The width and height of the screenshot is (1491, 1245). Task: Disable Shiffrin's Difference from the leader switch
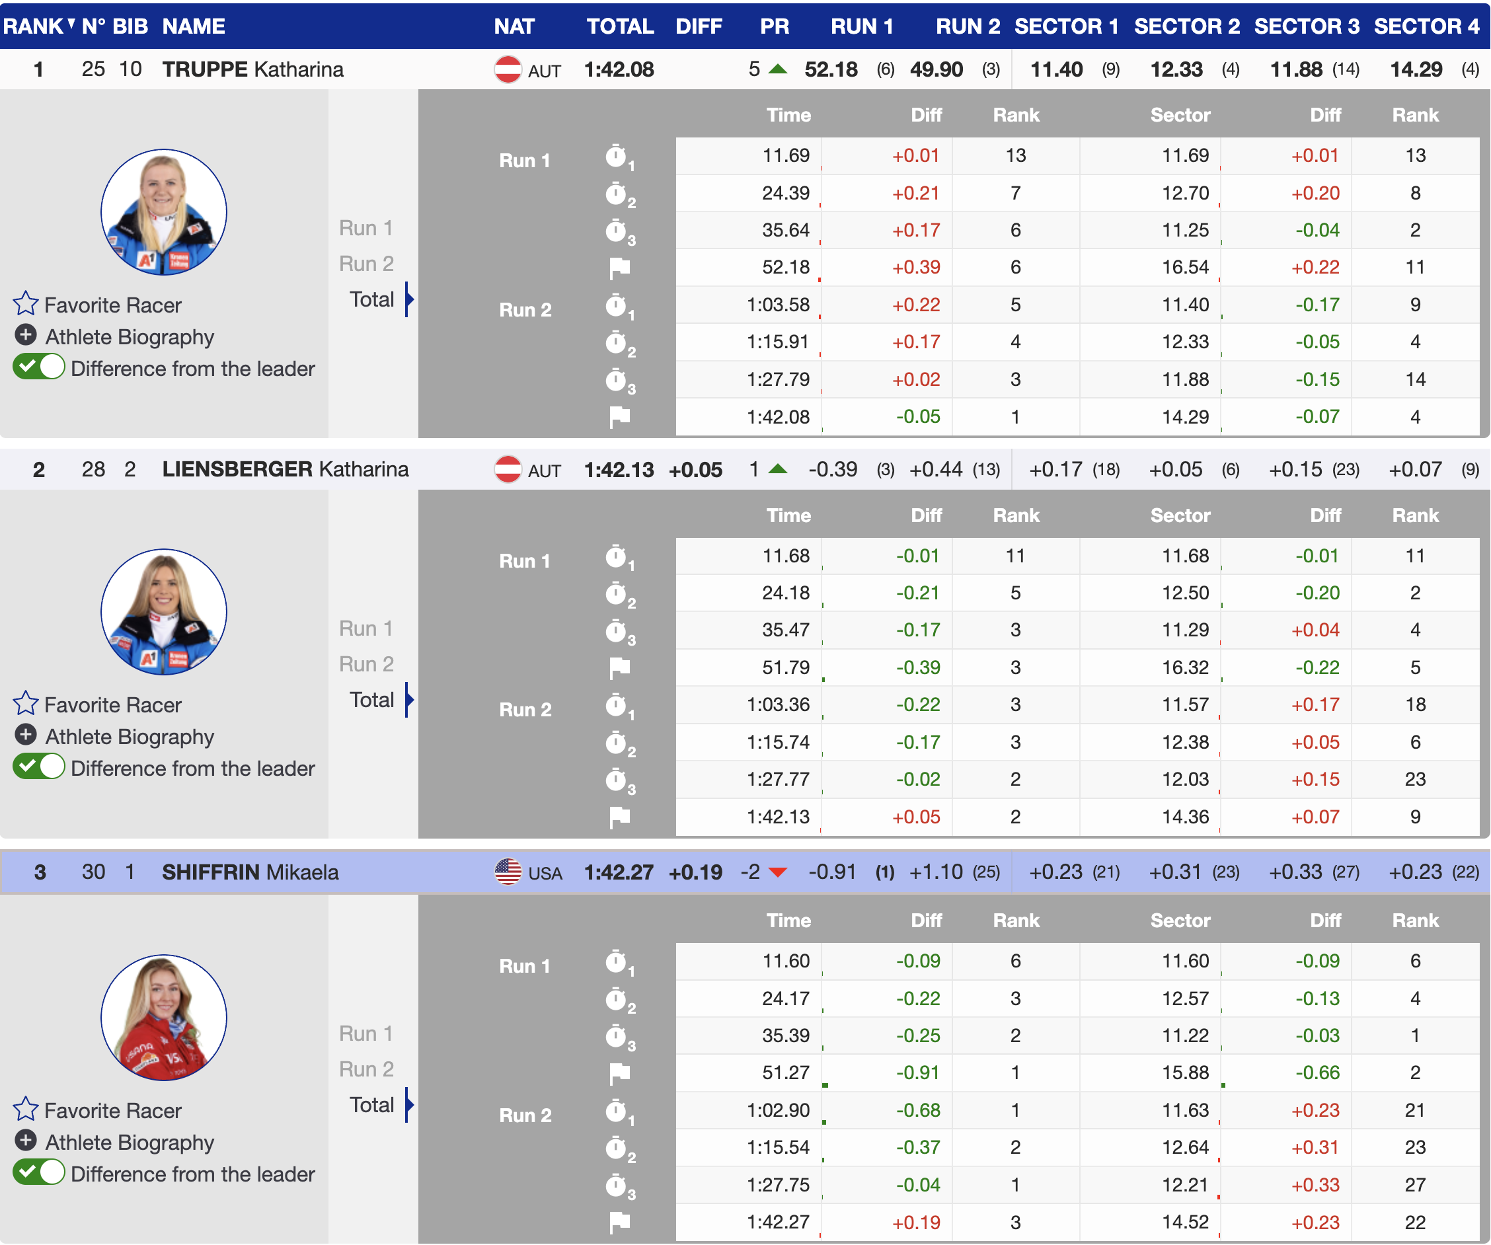point(39,1172)
